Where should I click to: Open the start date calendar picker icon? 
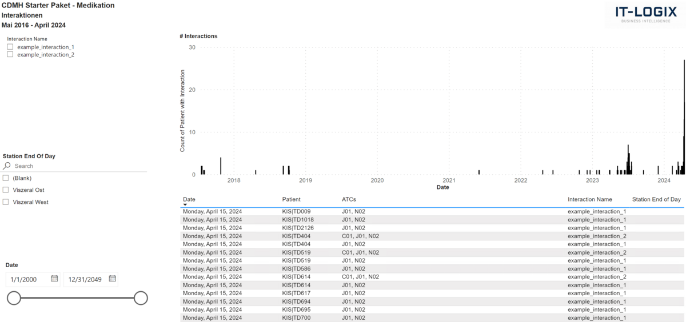[x=54, y=279]
